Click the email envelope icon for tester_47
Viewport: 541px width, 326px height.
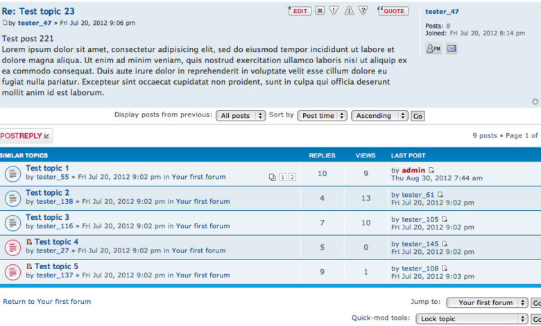452,49
